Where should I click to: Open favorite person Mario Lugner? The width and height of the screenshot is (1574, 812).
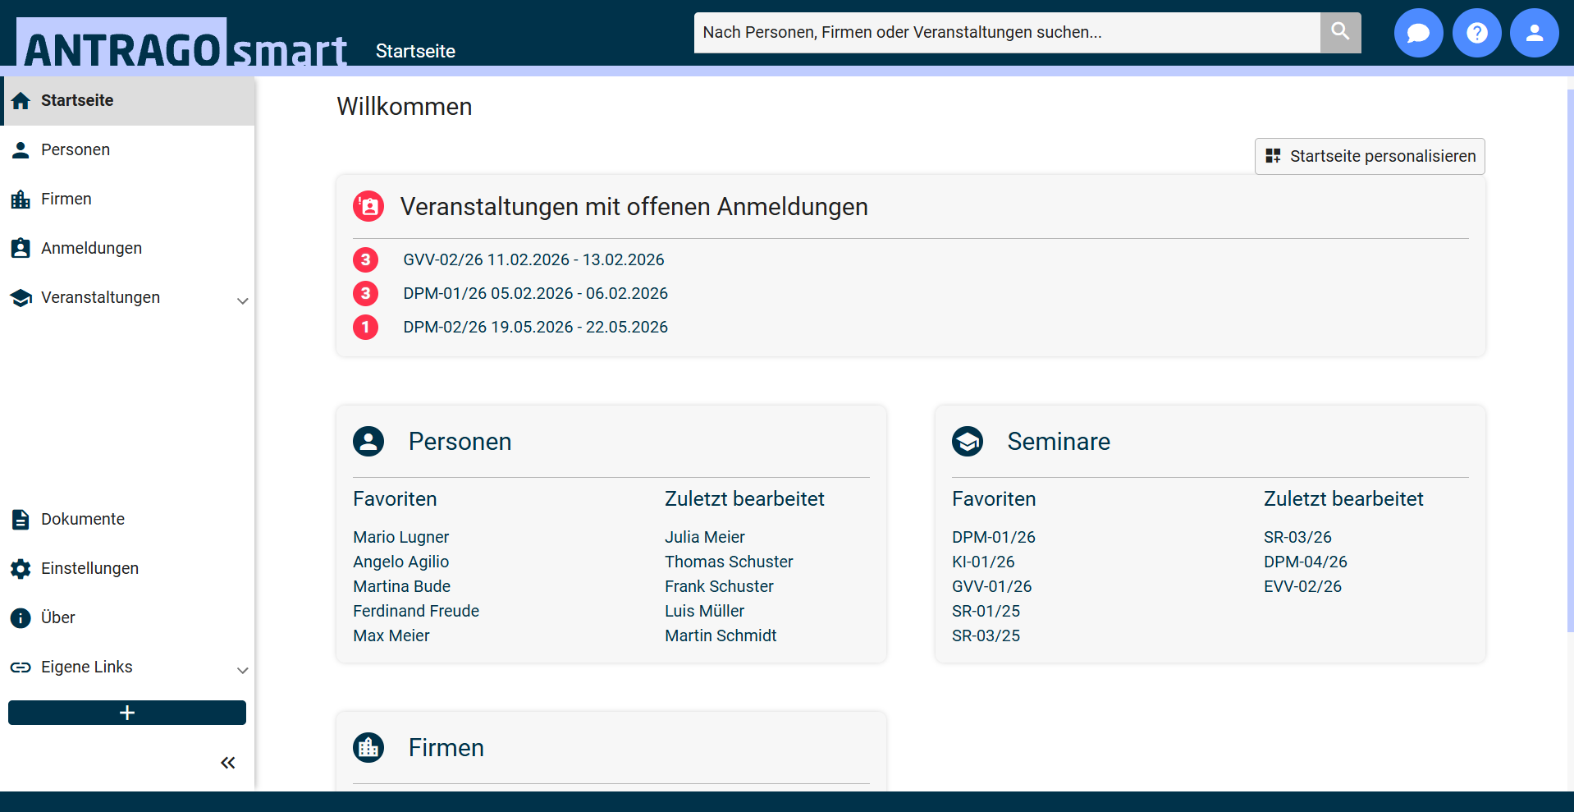click(x=400, y=537)
